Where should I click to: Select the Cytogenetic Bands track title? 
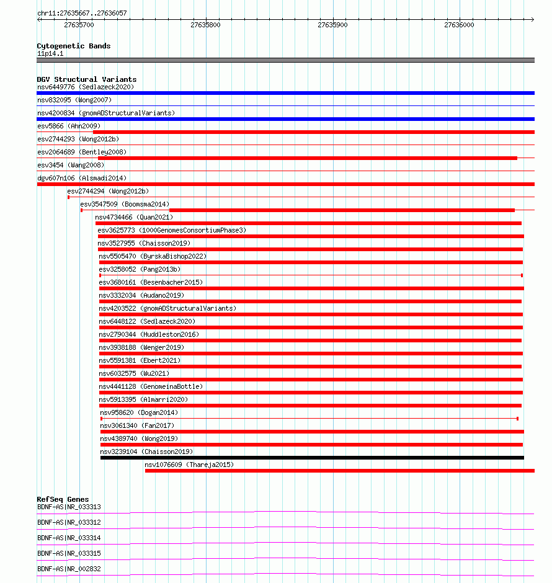click(x=74, y=46)
